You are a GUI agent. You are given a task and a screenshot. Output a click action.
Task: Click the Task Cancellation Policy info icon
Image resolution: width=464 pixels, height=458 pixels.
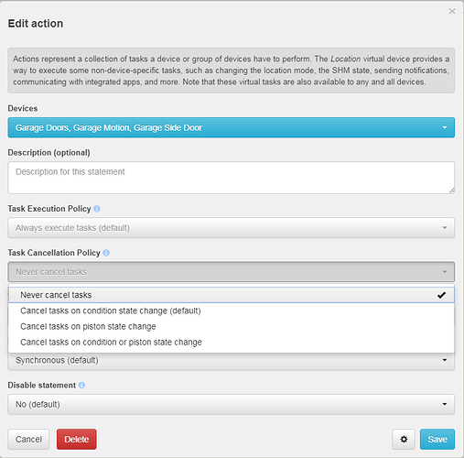point(106,253)
